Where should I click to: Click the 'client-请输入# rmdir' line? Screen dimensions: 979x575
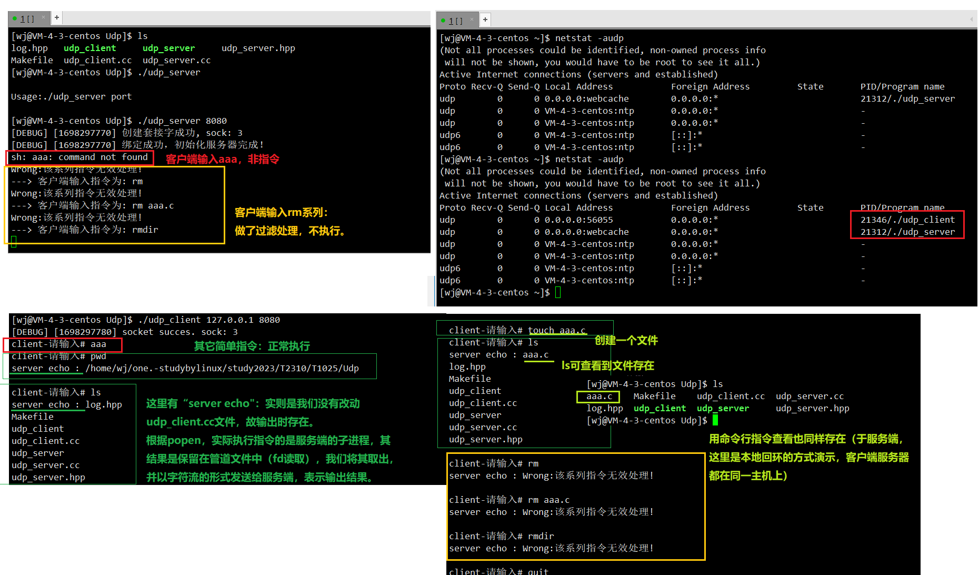[502, 537]
